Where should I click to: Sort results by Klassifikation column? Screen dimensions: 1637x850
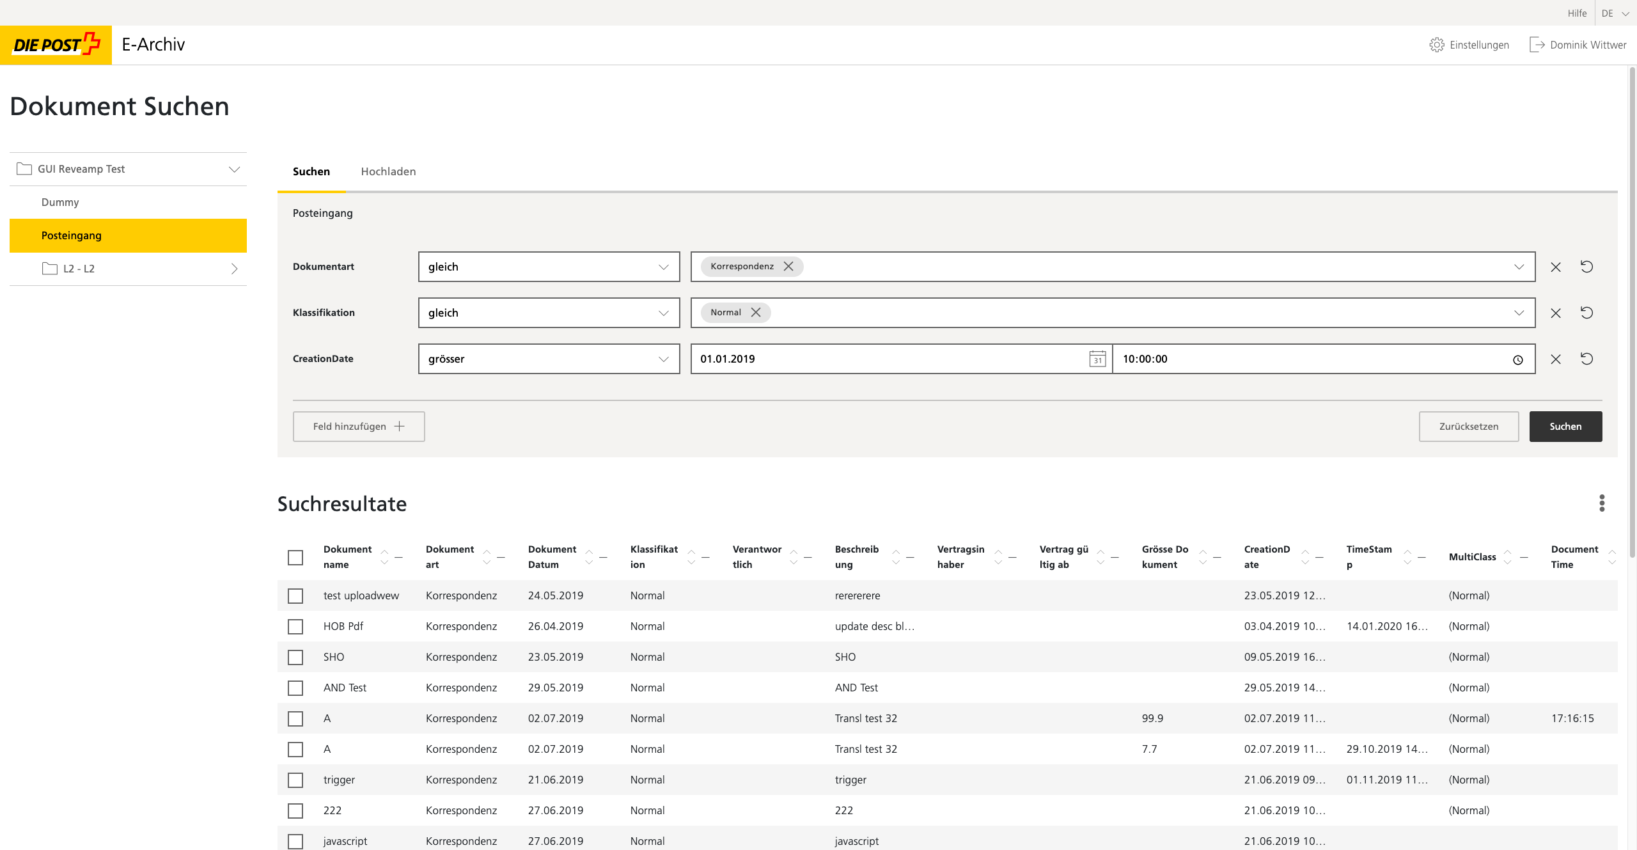tap(691, 557)
